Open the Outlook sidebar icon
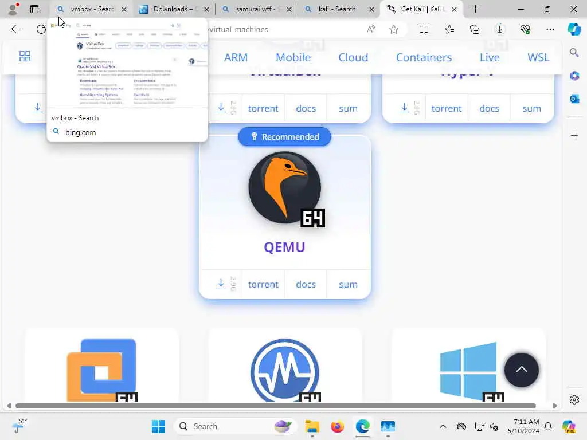 [574, 99]
